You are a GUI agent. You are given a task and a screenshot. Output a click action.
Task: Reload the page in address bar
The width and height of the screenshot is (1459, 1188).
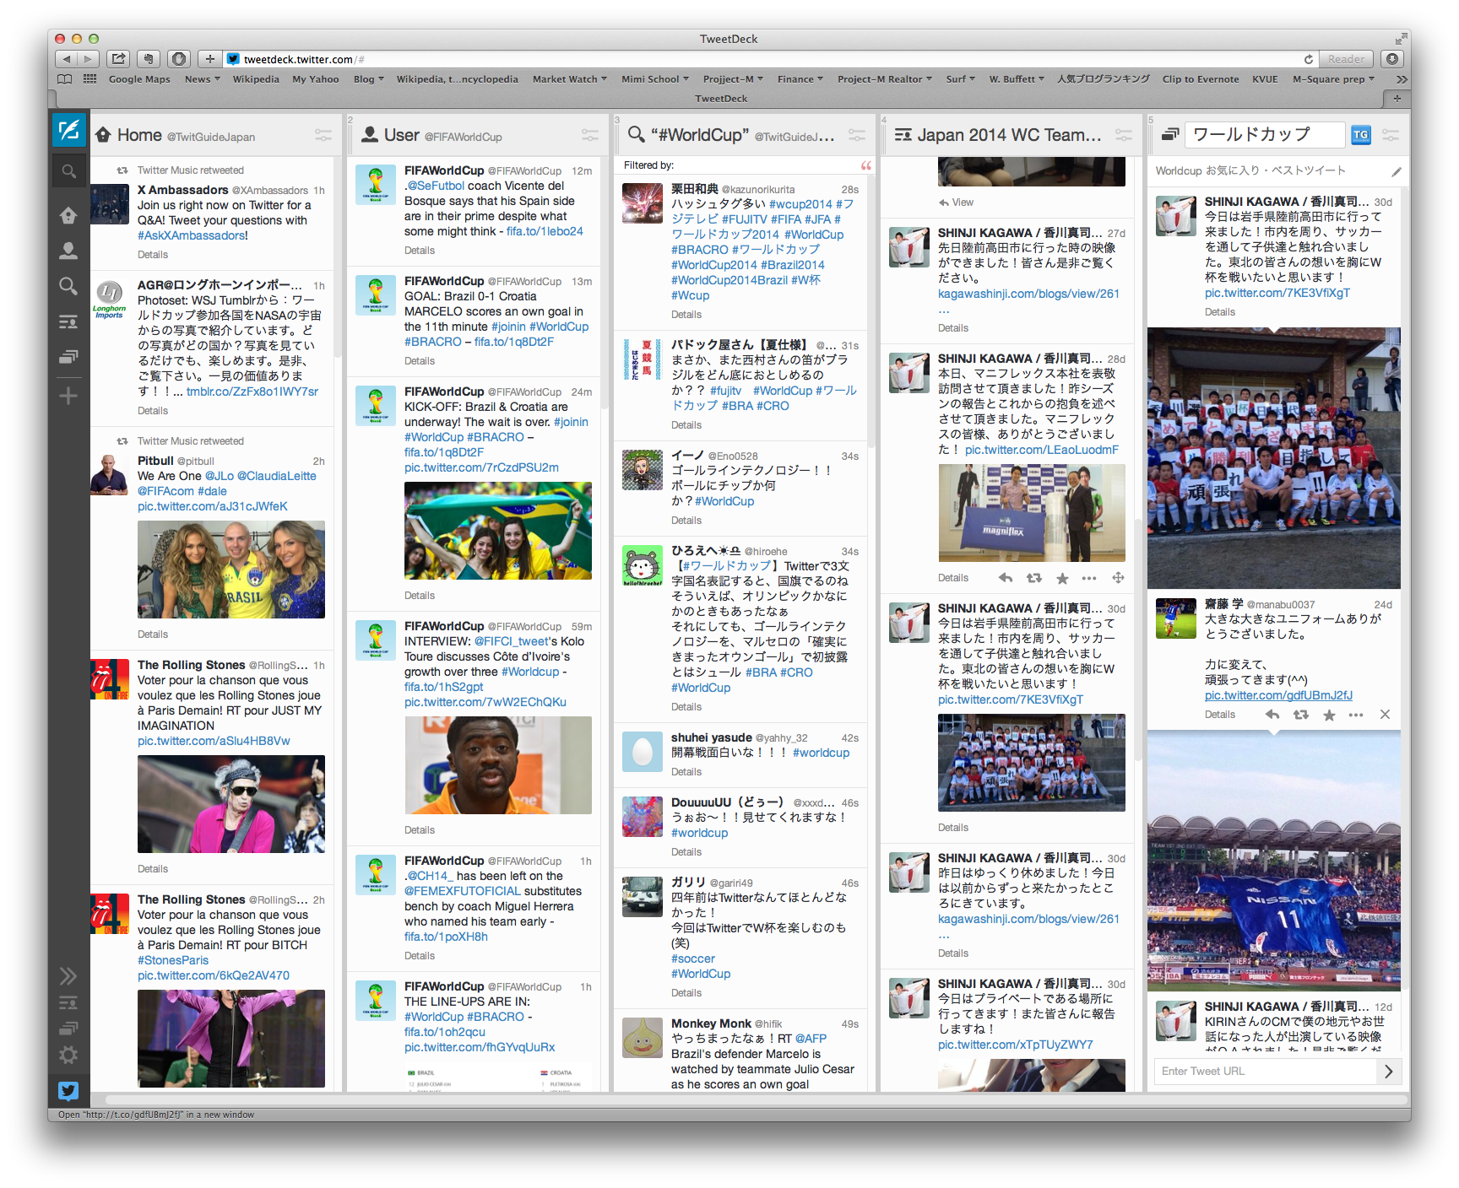(x=1308, y=59)
